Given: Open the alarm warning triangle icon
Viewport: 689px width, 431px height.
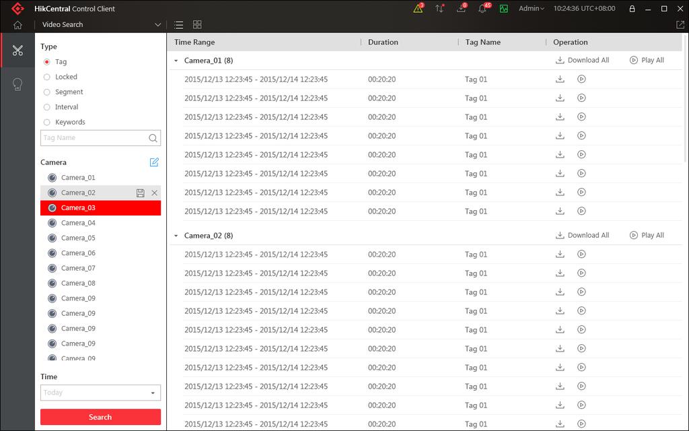Looking at the screenshot, I should pyautogui.click(x=419, y=8).
